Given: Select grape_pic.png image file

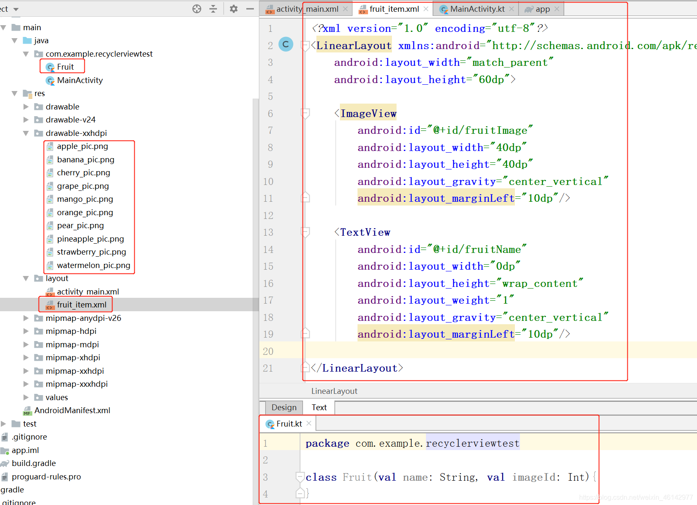Looking at the screenshot, I should point(83,186).
